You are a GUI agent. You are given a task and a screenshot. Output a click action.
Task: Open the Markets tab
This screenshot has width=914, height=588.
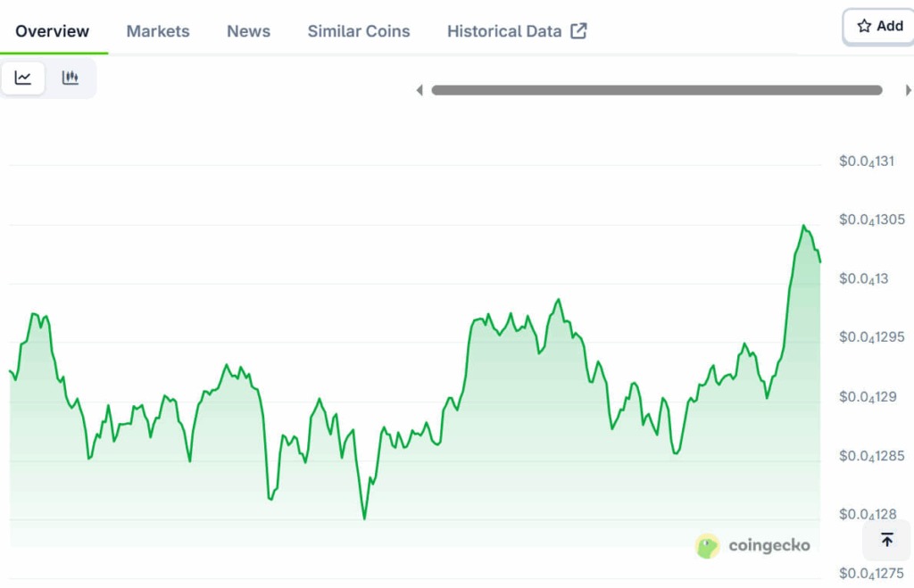[x=158, y=31]
